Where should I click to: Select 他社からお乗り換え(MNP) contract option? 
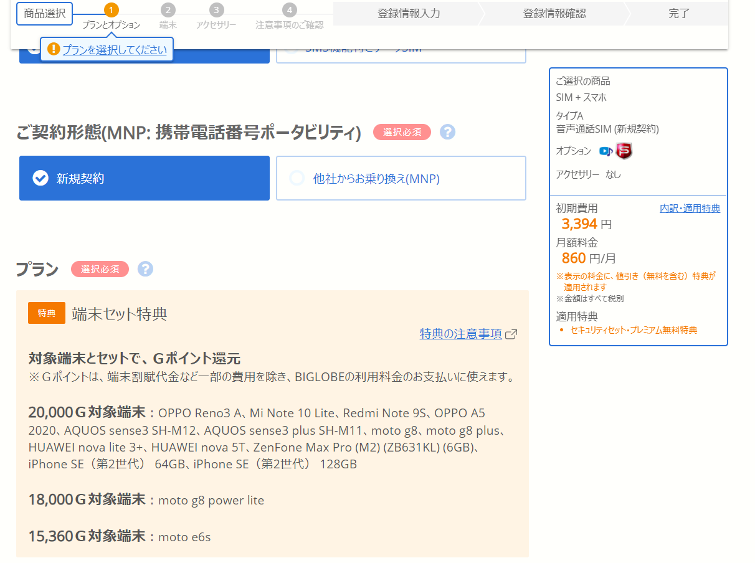pyautogui.click(x=401, y=178)
